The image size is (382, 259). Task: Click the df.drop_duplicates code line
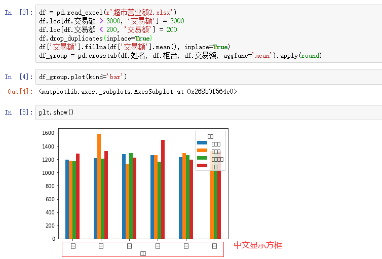click(x=95, y=38)
